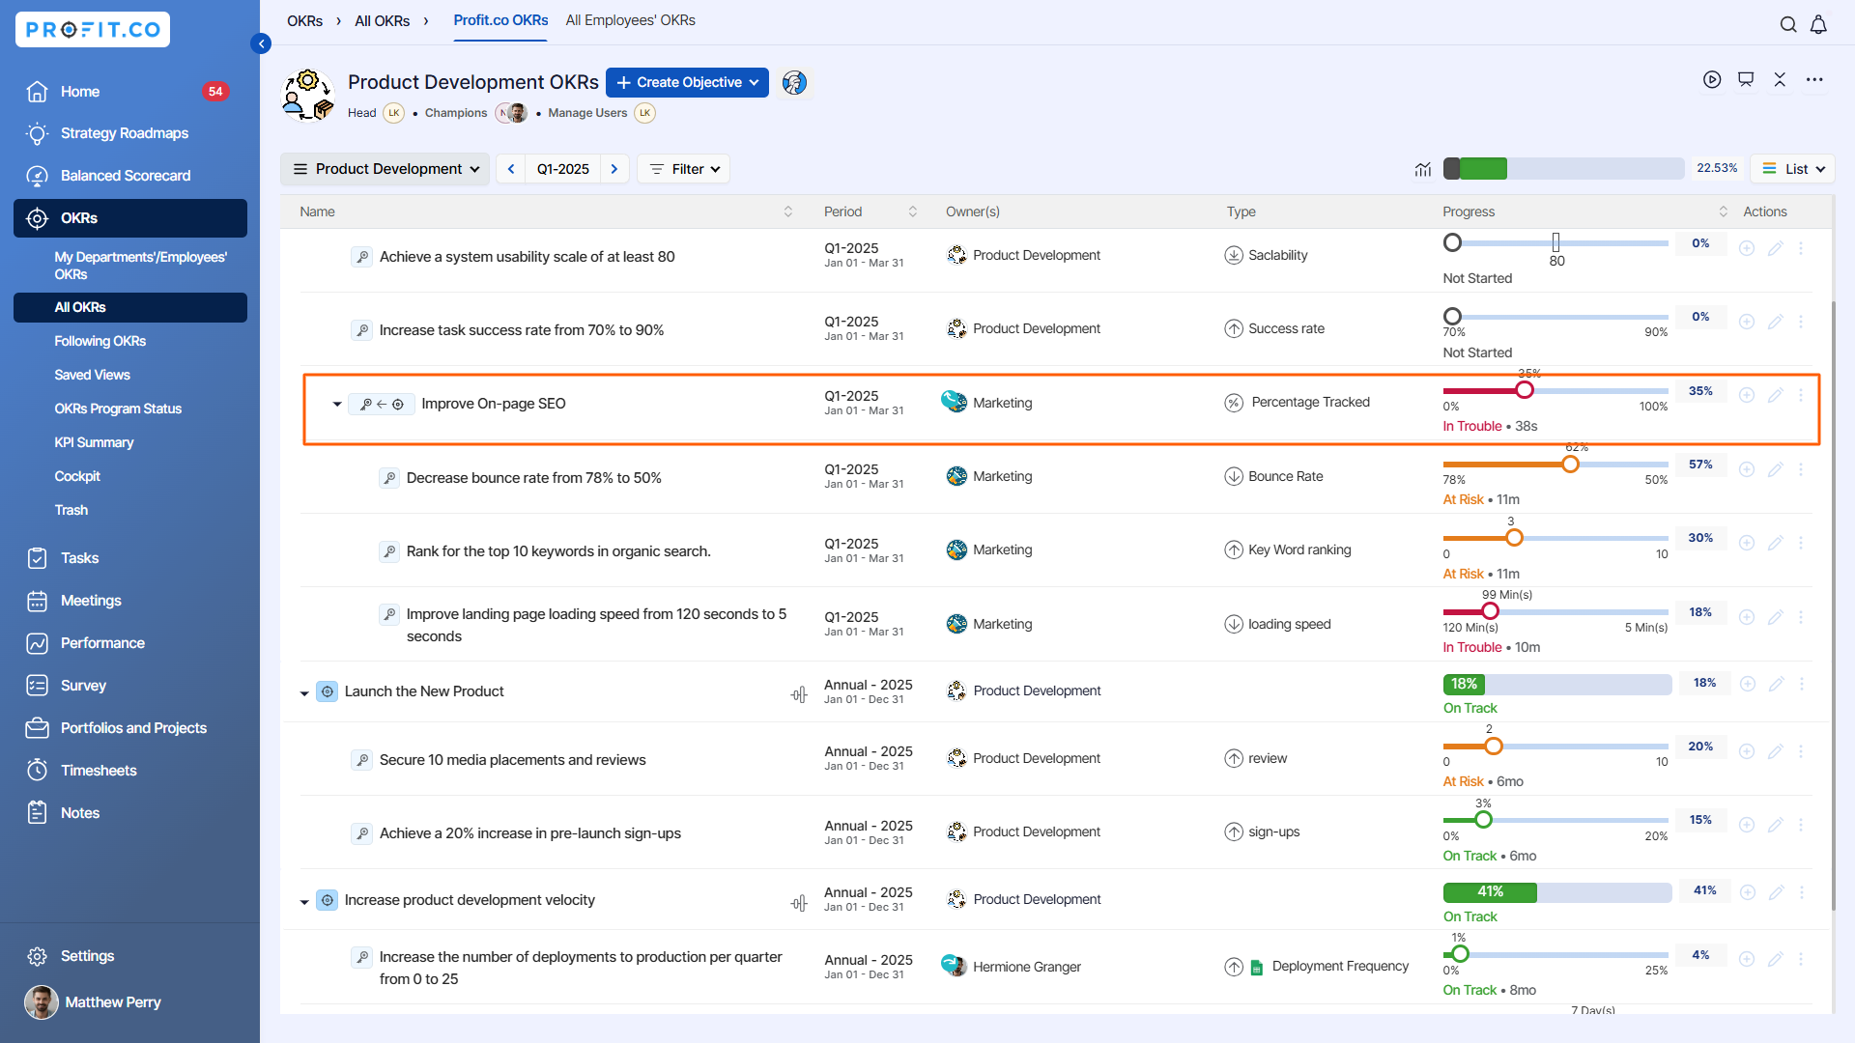Click the alignment icon on Launch the New Product
The height and width of the screenshot is (1043, 1855).
[799, 694]
